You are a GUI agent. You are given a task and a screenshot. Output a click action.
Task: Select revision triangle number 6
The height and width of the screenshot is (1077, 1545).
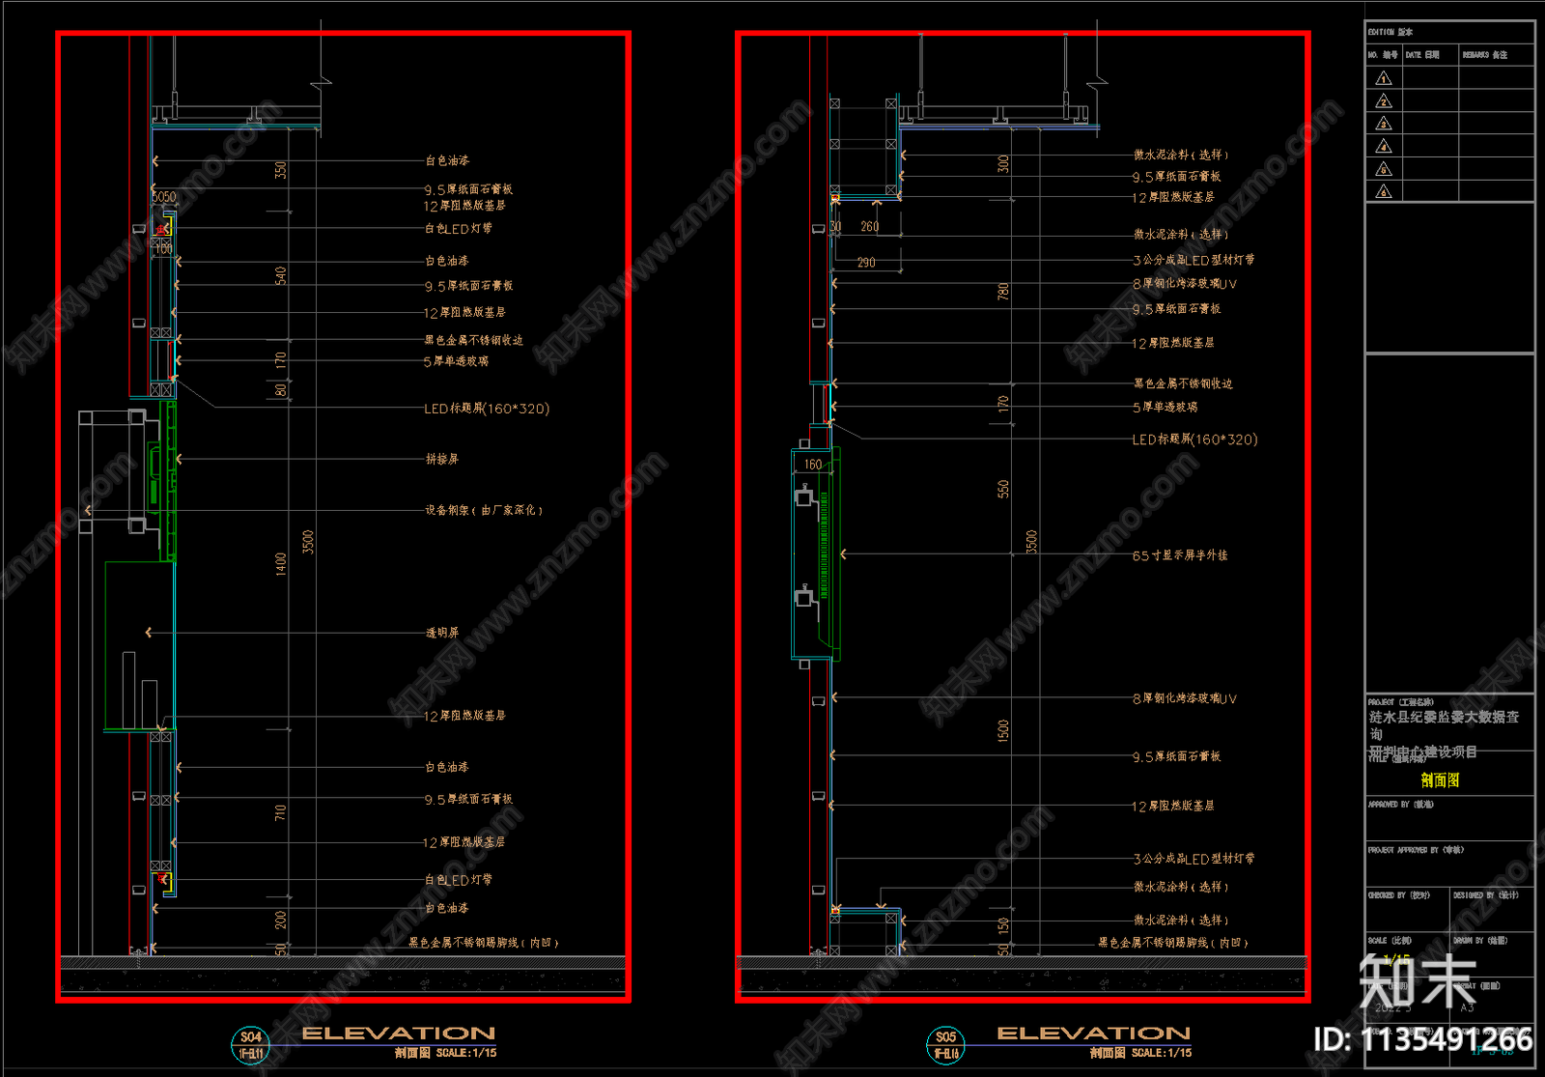pos(1383,191)
